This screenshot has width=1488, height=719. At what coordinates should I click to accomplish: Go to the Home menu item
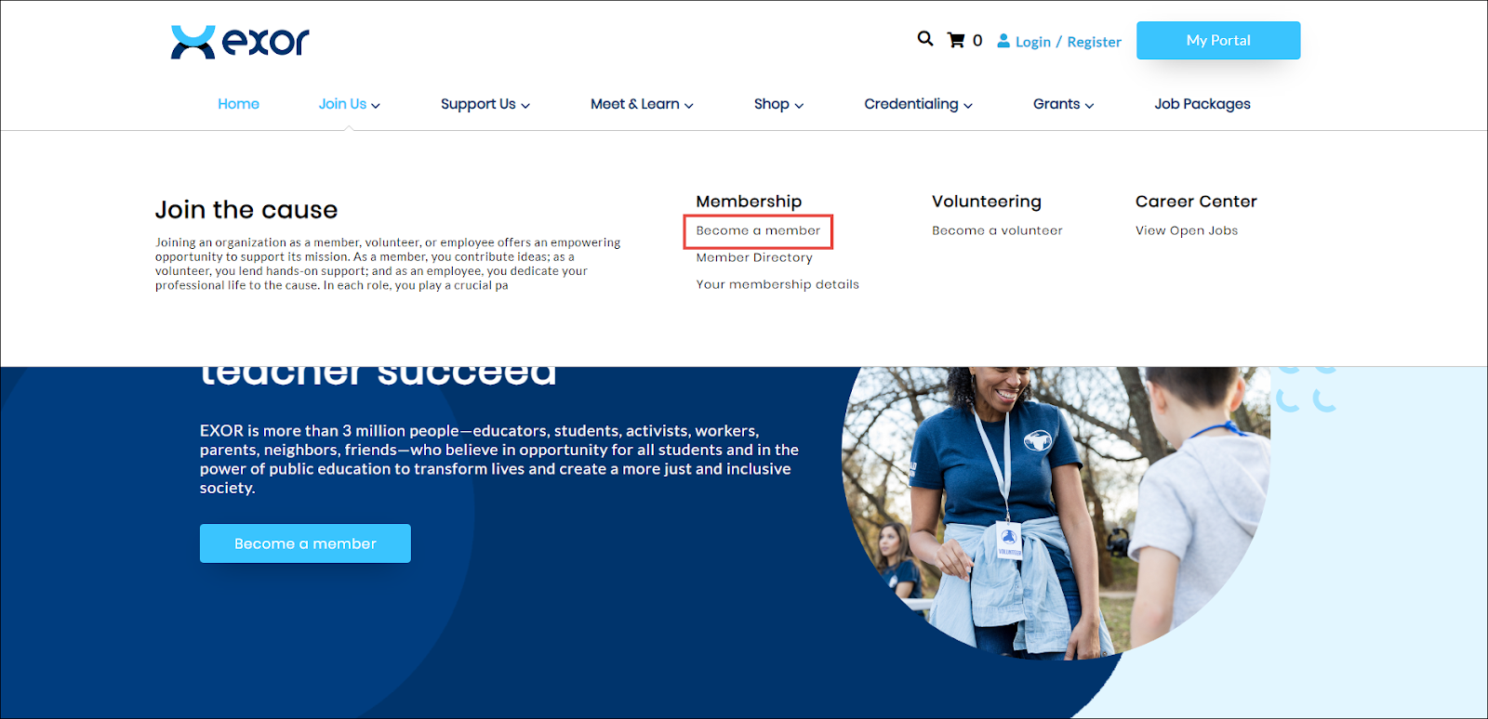pos(238,104)
